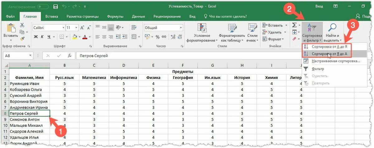Switch to the Разметка страницы tab

tap(83, 17)
